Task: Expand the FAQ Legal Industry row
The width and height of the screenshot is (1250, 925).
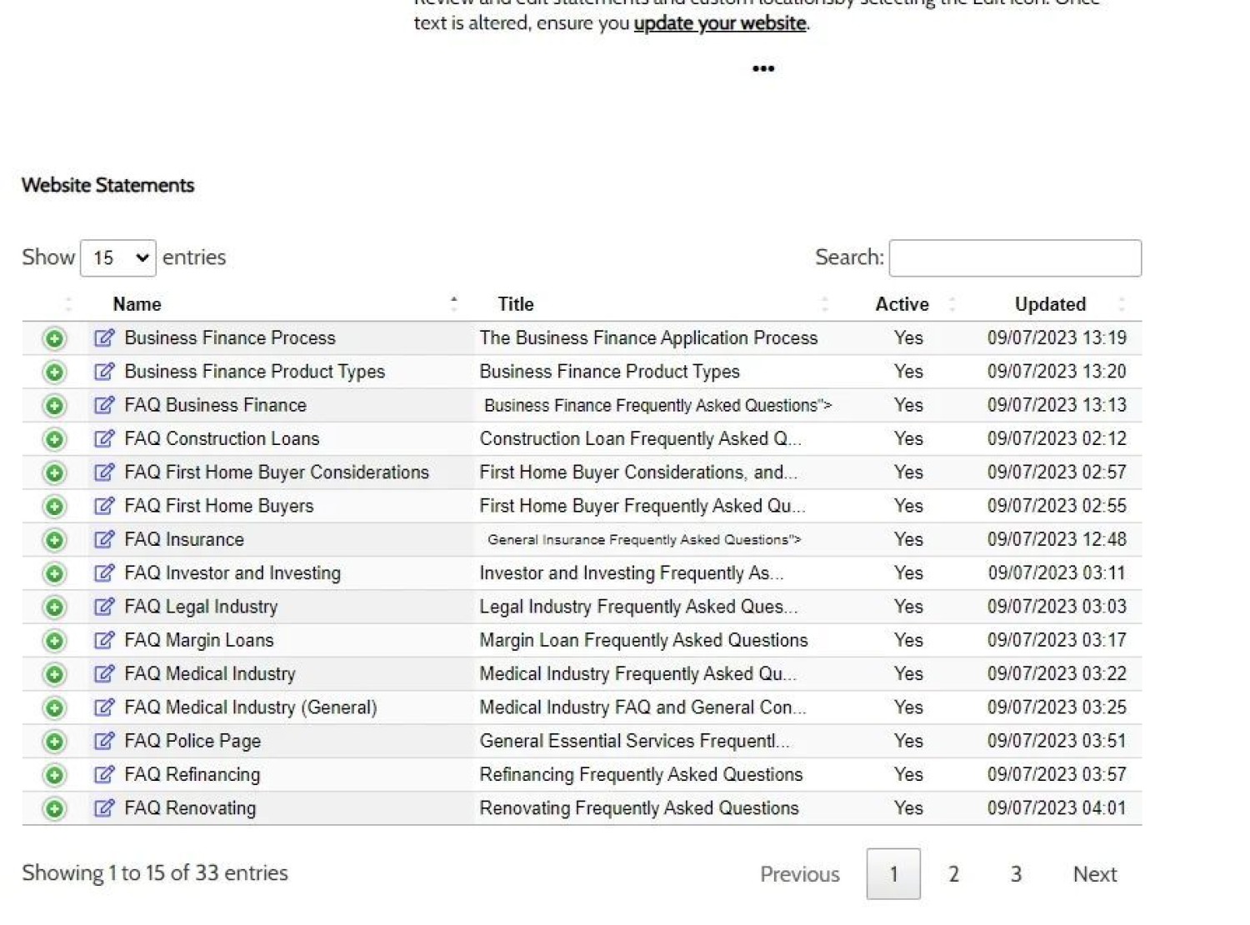Action: point(55,607)
